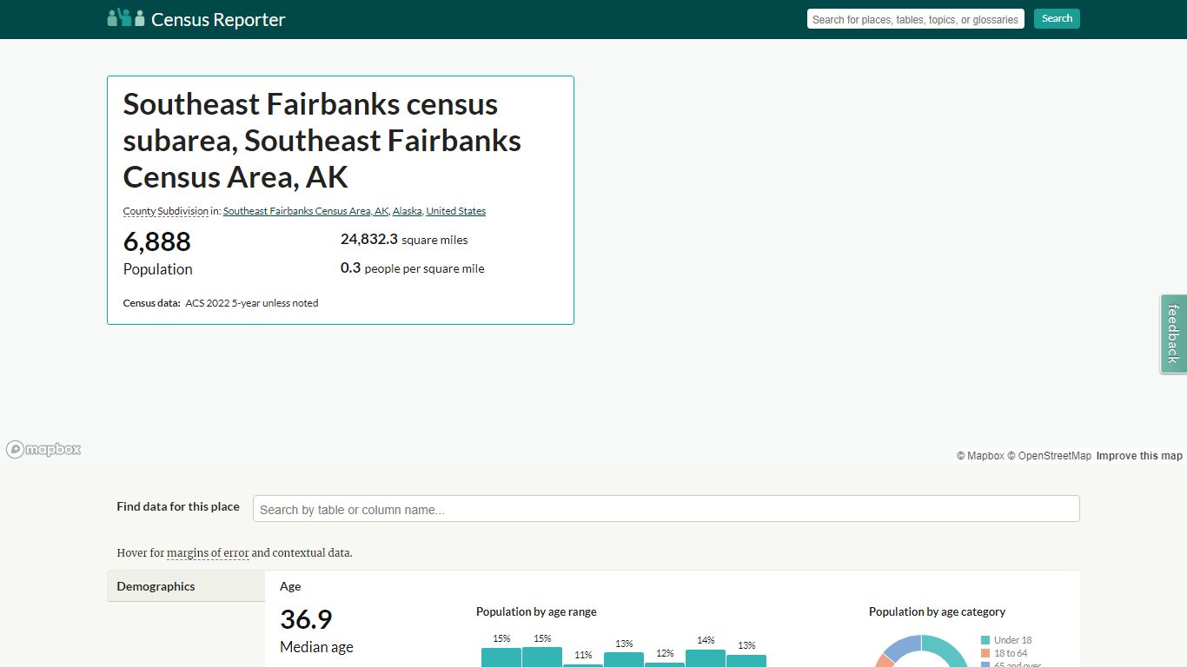Click the 24,832.3 square miles value
This screenshot has height=667, width=1187.
tap(404, 240)
